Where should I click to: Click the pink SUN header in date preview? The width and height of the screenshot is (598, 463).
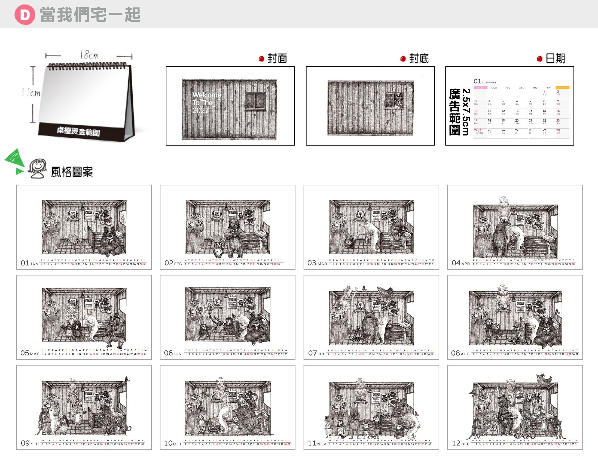tap(480, 88)
